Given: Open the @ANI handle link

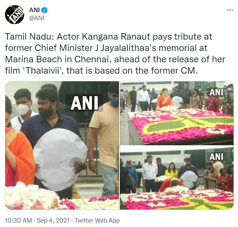Looking at the screenshot, I should coord(36,18).
